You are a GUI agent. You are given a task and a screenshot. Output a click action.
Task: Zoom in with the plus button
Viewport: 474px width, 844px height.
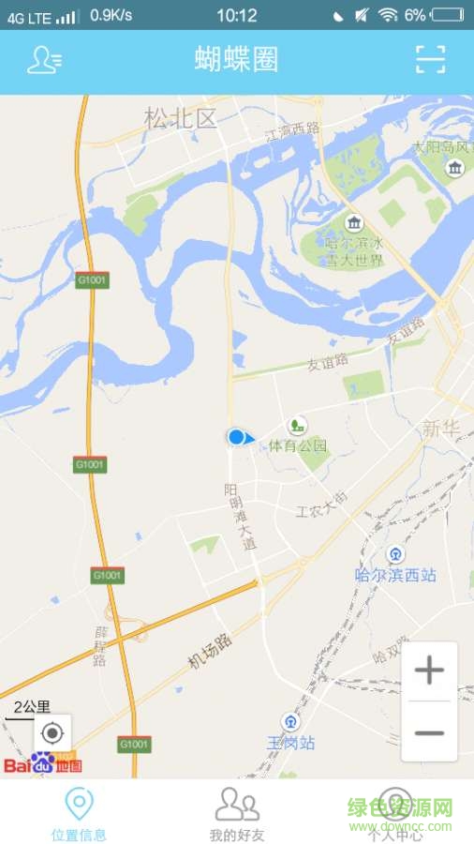point(429,671)
